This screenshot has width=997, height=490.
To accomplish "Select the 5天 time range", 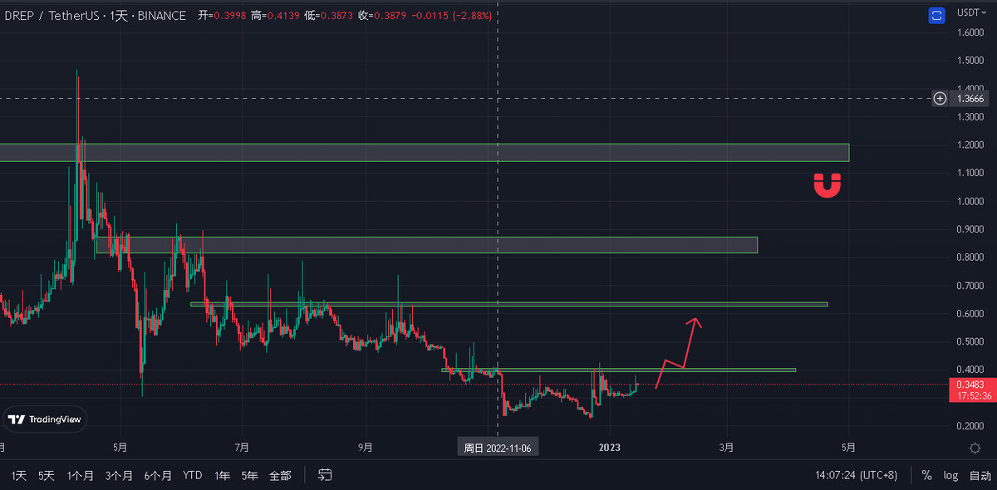I will [x=46, y=476].
